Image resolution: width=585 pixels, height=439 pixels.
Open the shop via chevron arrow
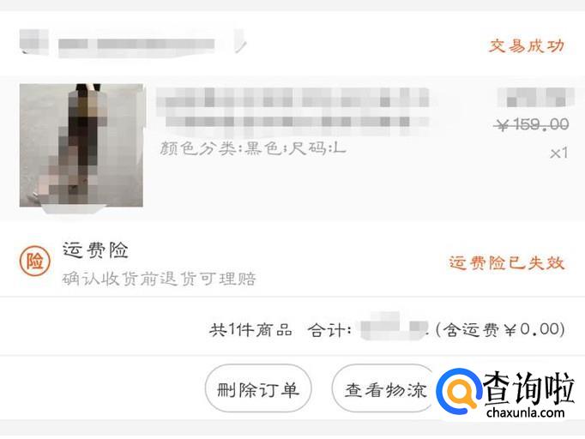(x=240, y=42)
